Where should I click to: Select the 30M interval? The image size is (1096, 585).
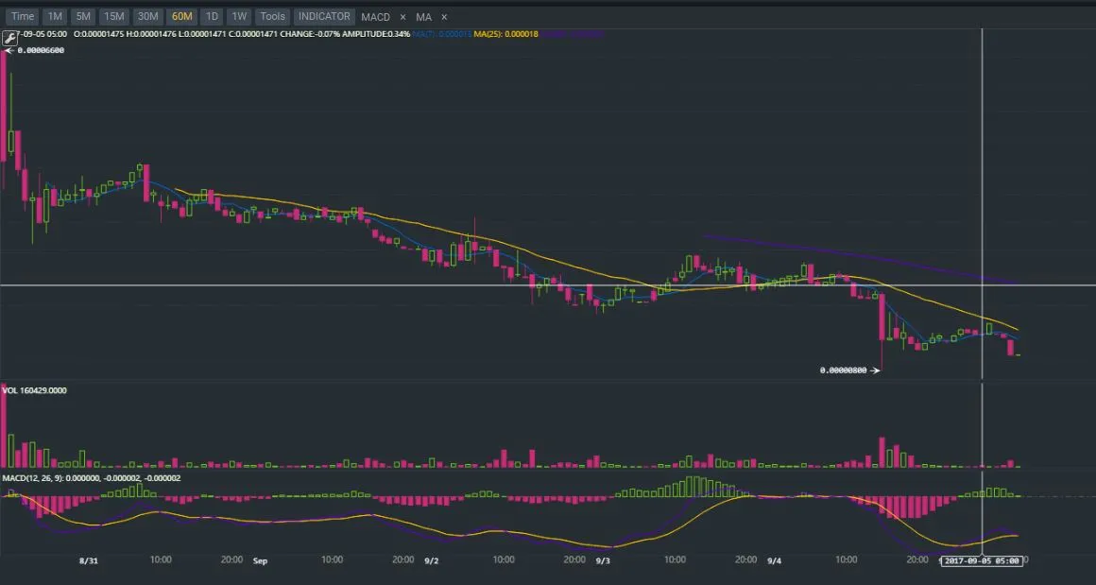pos(146,16)
